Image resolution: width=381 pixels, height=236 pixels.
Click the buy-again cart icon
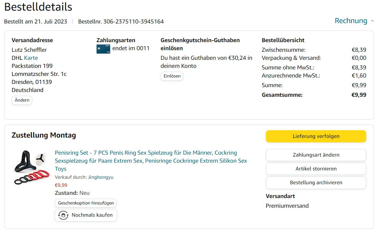(63, 215)
